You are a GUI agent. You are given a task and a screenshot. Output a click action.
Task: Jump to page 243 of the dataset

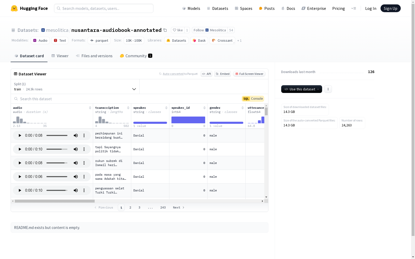163,207
